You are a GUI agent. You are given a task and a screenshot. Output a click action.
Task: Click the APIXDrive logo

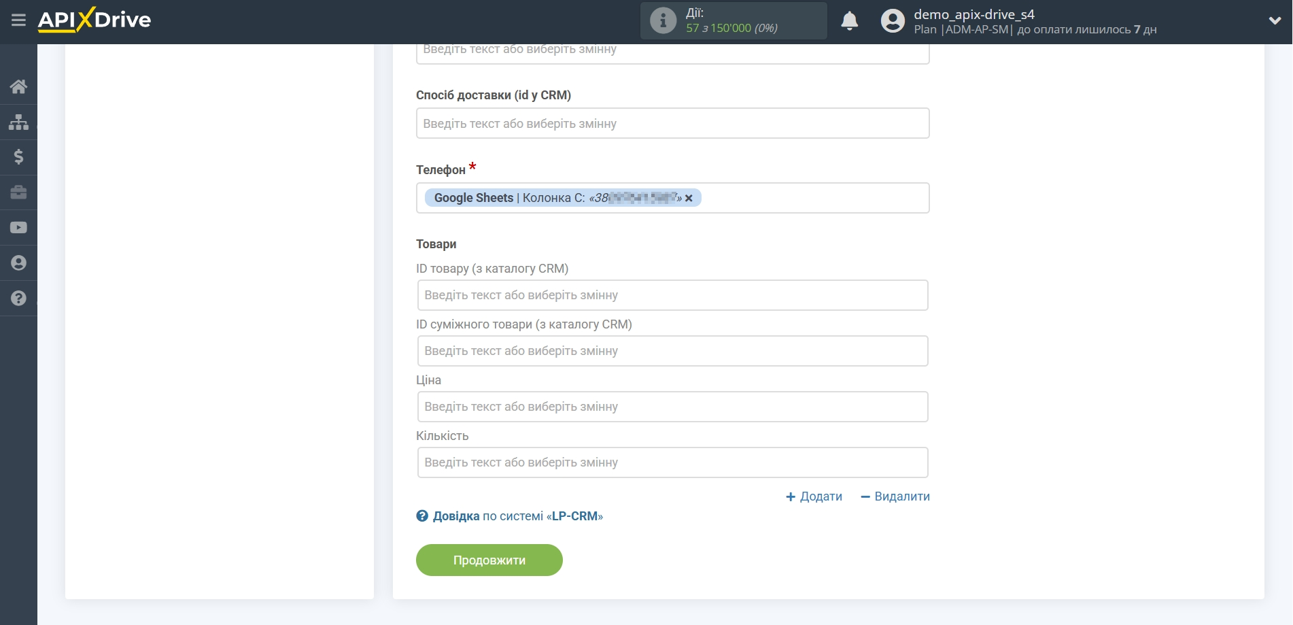[x=94, y=20]
